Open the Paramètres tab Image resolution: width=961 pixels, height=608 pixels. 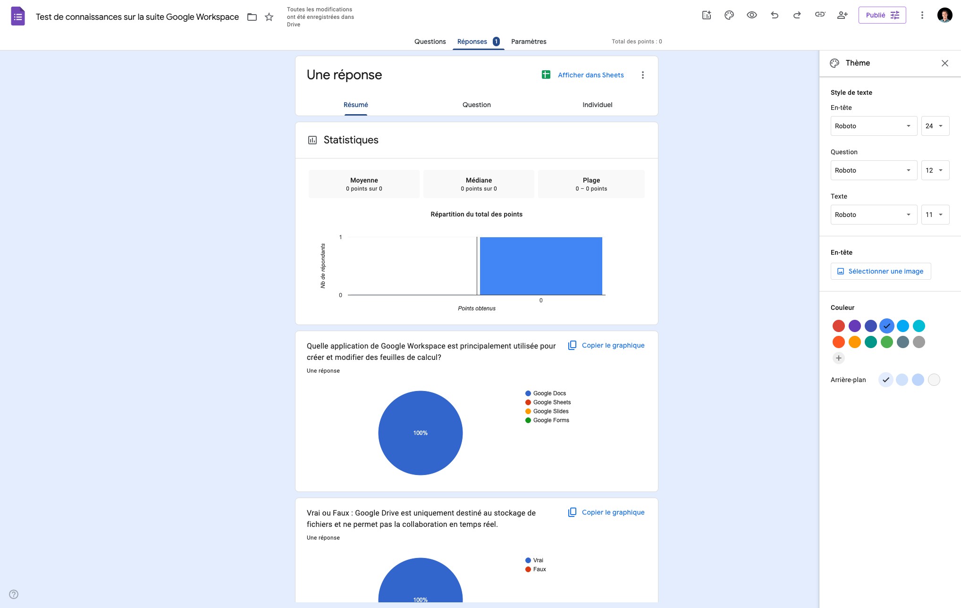click(x=529, y=42)
